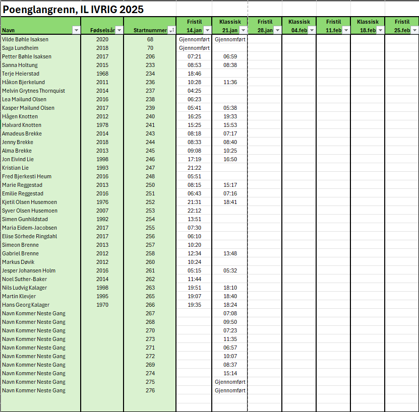Expand the Fristil 14.jan filter dropdown
This screenshot has width=419, height=412.
[x=207, y=30]
